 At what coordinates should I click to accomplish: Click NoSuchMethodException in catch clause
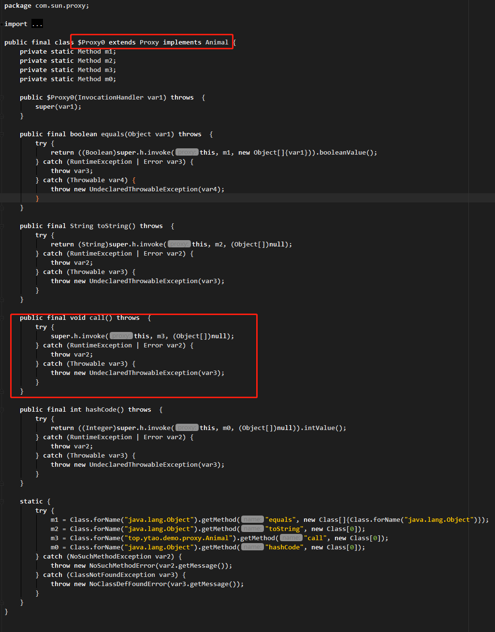coord(111,557)
